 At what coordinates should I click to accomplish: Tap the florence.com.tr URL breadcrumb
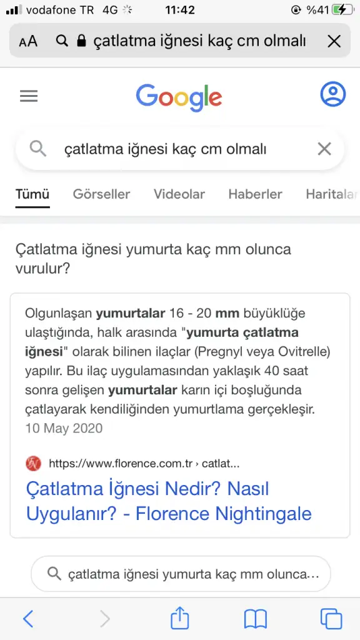click(144, 464)
